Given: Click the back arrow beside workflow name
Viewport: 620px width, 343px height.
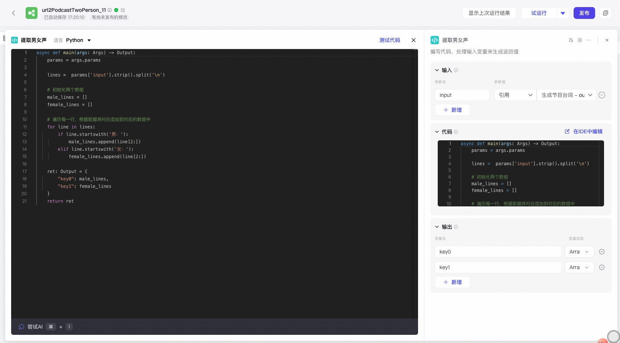Looking at the screenshot, I should pyautogui.click(x=14, y=13).
